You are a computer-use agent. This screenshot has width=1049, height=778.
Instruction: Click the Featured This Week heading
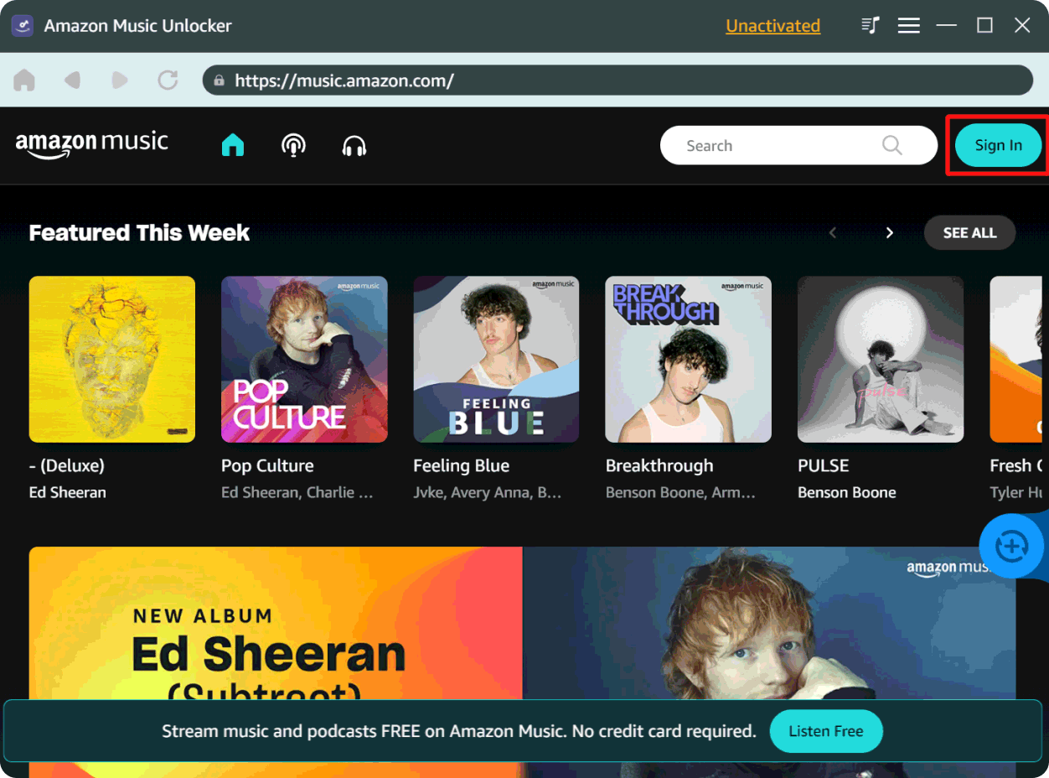click(139, 233)
